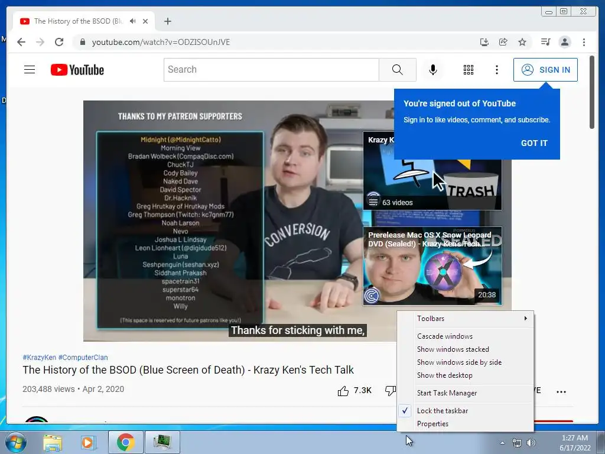This screenshot has width=605, height=454.
Task: Open Prerelease Mac OS X Snow Leopard video card
Action: tap(432, 266)
